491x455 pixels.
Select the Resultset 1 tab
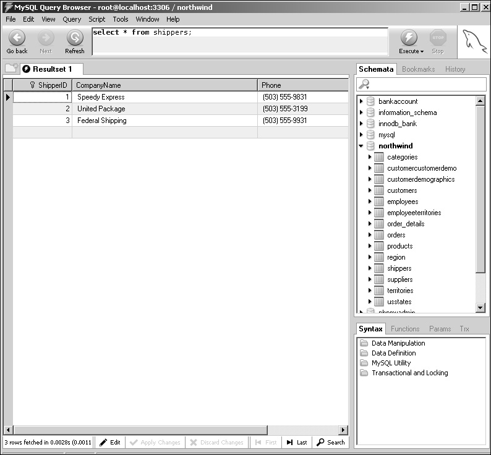52,69
